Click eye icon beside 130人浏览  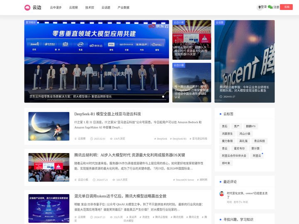(111, 139)
